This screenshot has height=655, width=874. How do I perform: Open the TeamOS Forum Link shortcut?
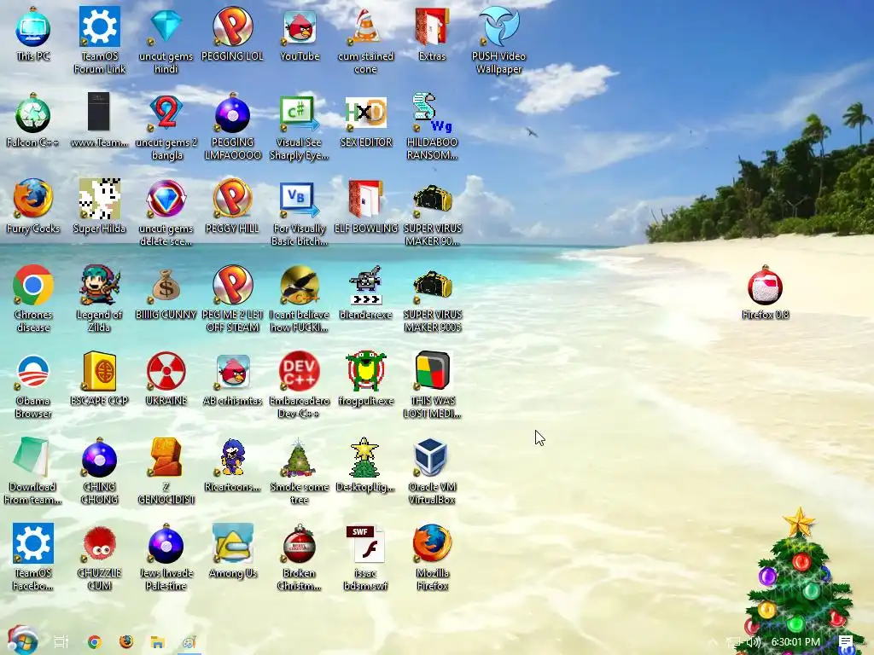[99, 40]
